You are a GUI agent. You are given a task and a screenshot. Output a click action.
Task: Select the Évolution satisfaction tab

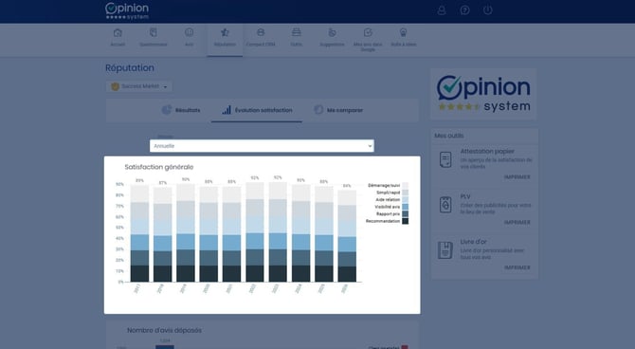pos(257,110)
